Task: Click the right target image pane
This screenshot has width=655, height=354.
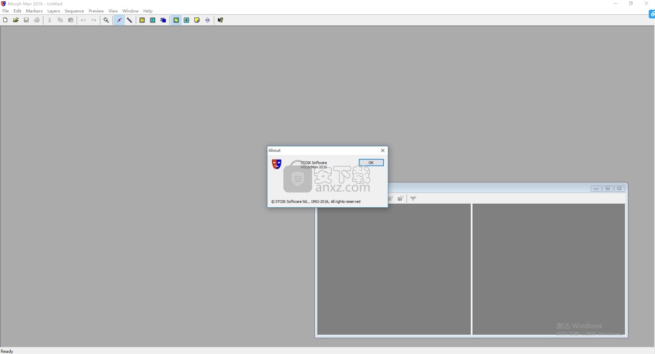Action: pyautogui.click(x=549, y=269)
